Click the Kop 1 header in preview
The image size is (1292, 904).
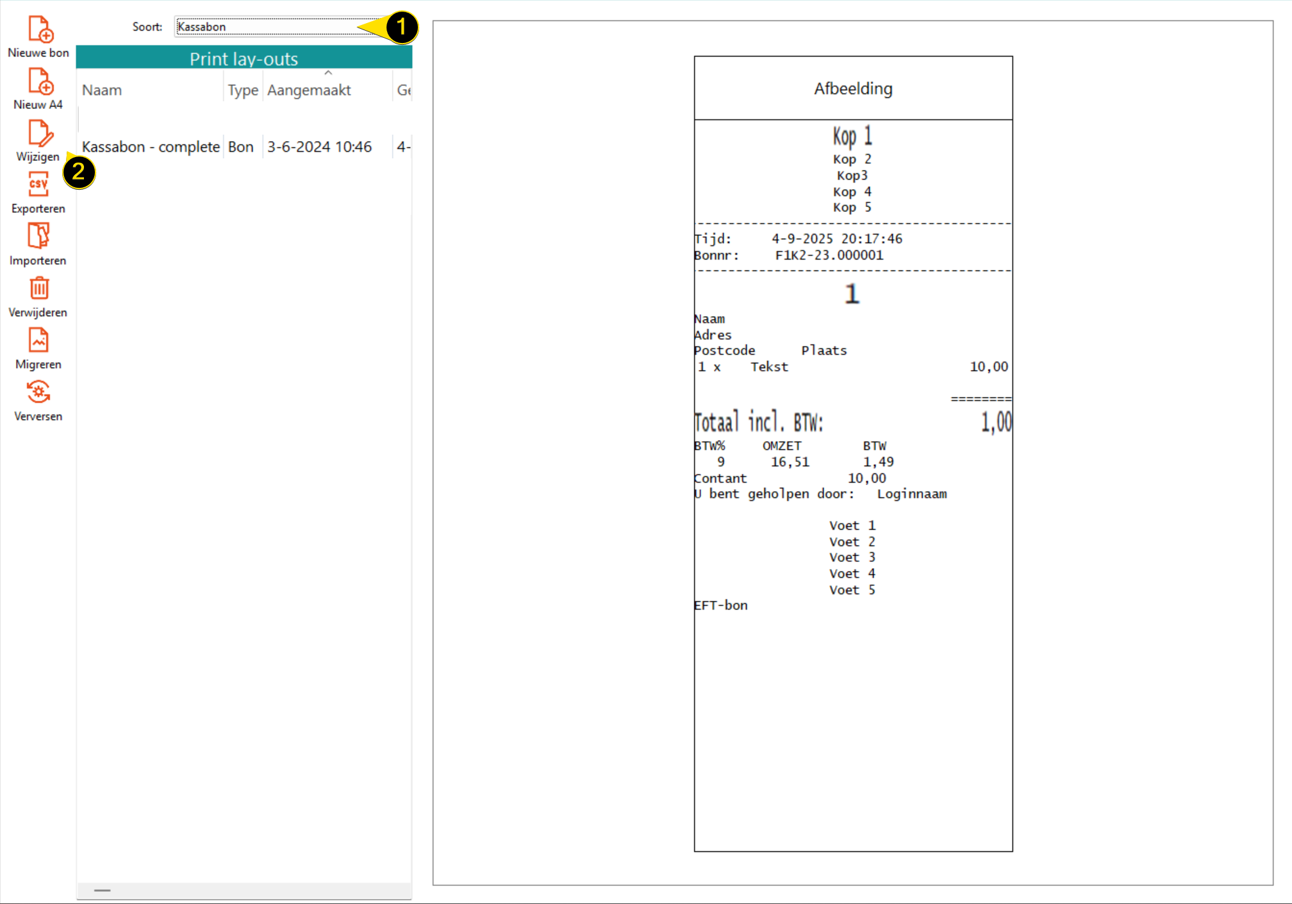coord(852,137)
